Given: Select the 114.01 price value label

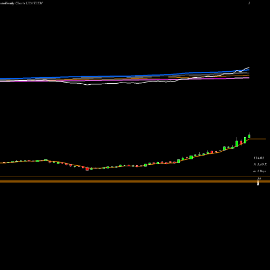Looking at the screenshot, I should (259, 158).
